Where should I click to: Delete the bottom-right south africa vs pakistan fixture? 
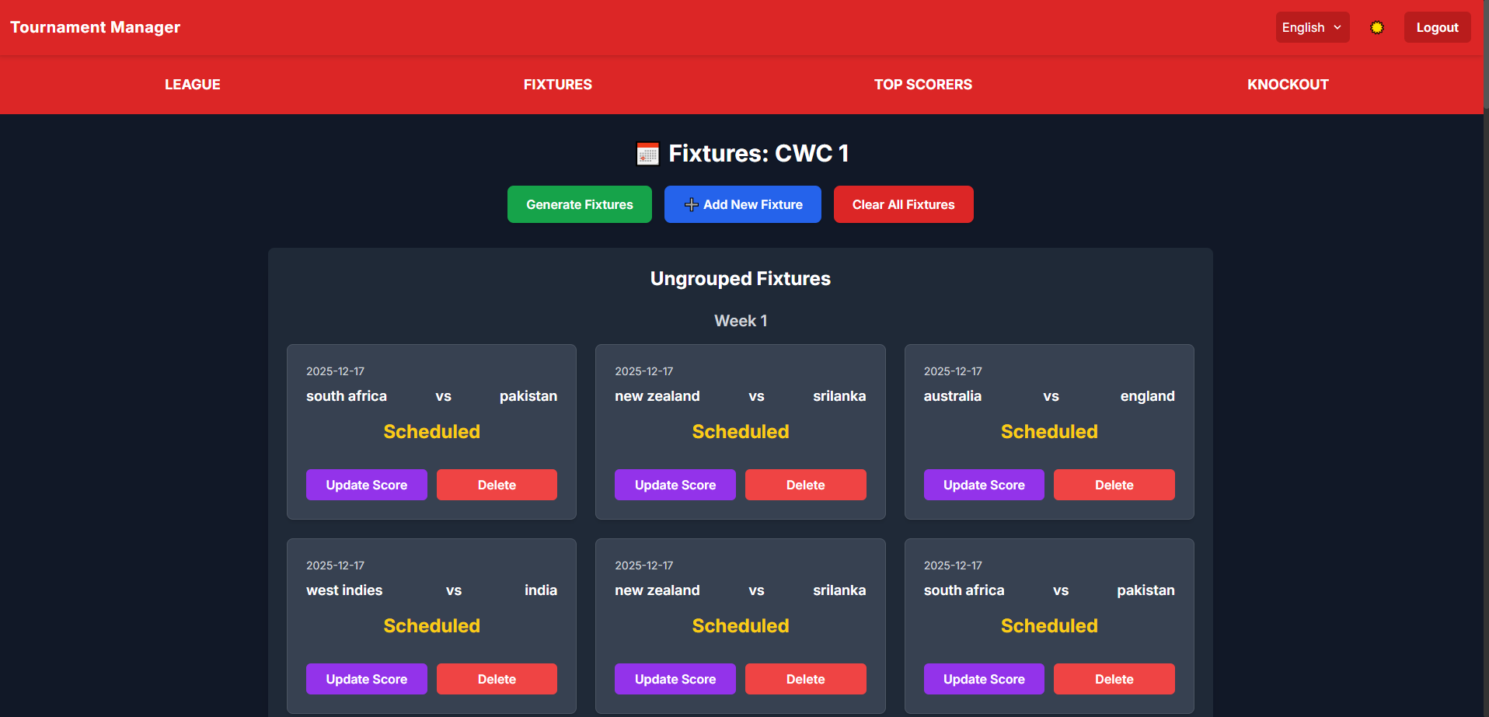tap(1114, 679)
